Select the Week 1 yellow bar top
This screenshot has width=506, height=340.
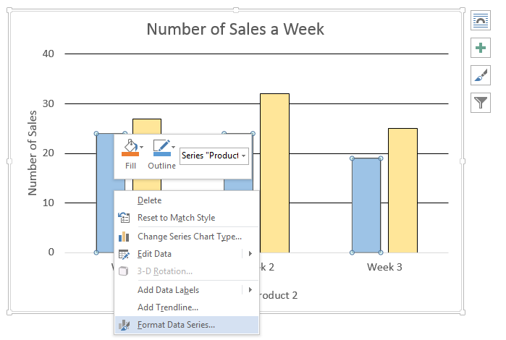point(147,126)
